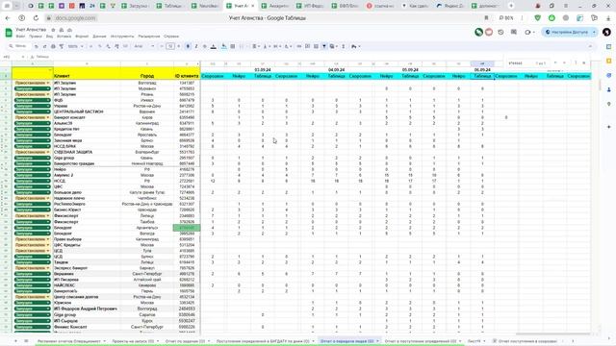The height and width of the screenshot is (346, 616).
Task: Print the spreadsheet with the printer icon
Action: tap(53, 46)
